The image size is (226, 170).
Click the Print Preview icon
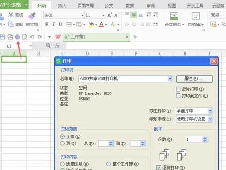click(x=24, y=37)
